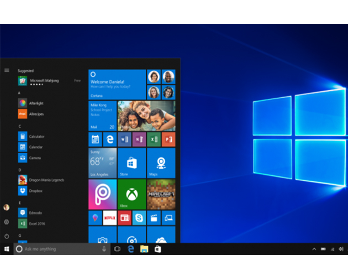Open the Calendar tile in the small tile row
The width and height of the screenshot is (348, 271).
[x=95, y=139]
